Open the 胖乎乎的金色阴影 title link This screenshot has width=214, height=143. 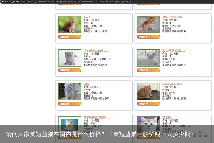tap(97, 118)
